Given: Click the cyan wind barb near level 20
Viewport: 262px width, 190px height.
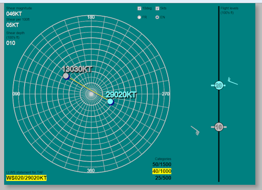Looking at the screenshot, I should coord(233,81).
